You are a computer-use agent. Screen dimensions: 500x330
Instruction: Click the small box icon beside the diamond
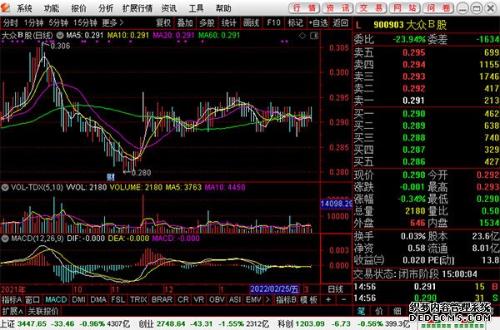pos(314,36)
